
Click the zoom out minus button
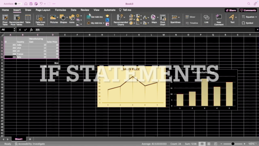coord(221,144)
